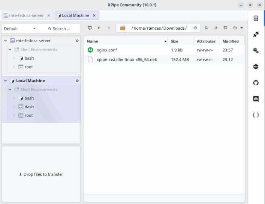Select bash under mte-fedora-server
The width and height of the screenshot is (265, 204).
click(x=29, y=58)
